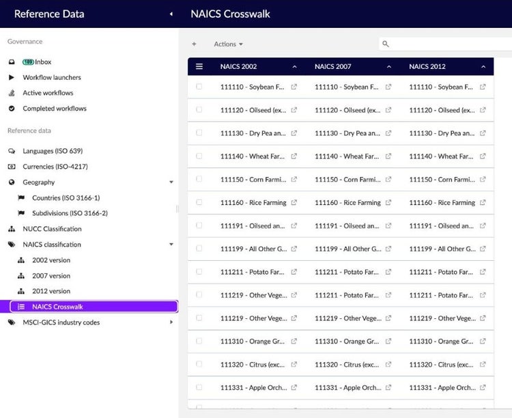512x418 pixels.
Task: Open Active workflows
Action: 48,93
